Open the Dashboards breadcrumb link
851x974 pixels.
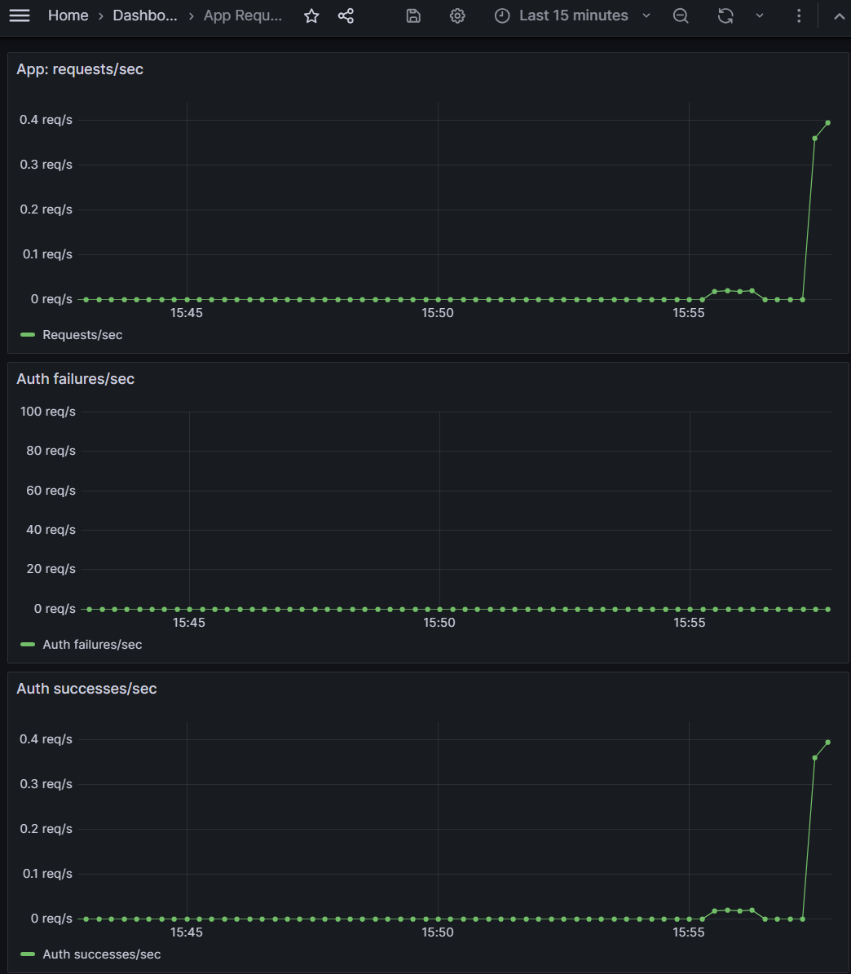145,15
